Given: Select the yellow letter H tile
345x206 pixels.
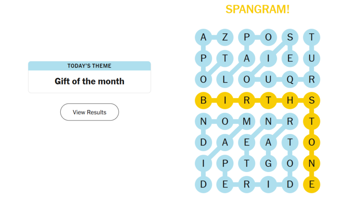Looking at the screenshot, I should pyautogui.click(x=290, y=101).
